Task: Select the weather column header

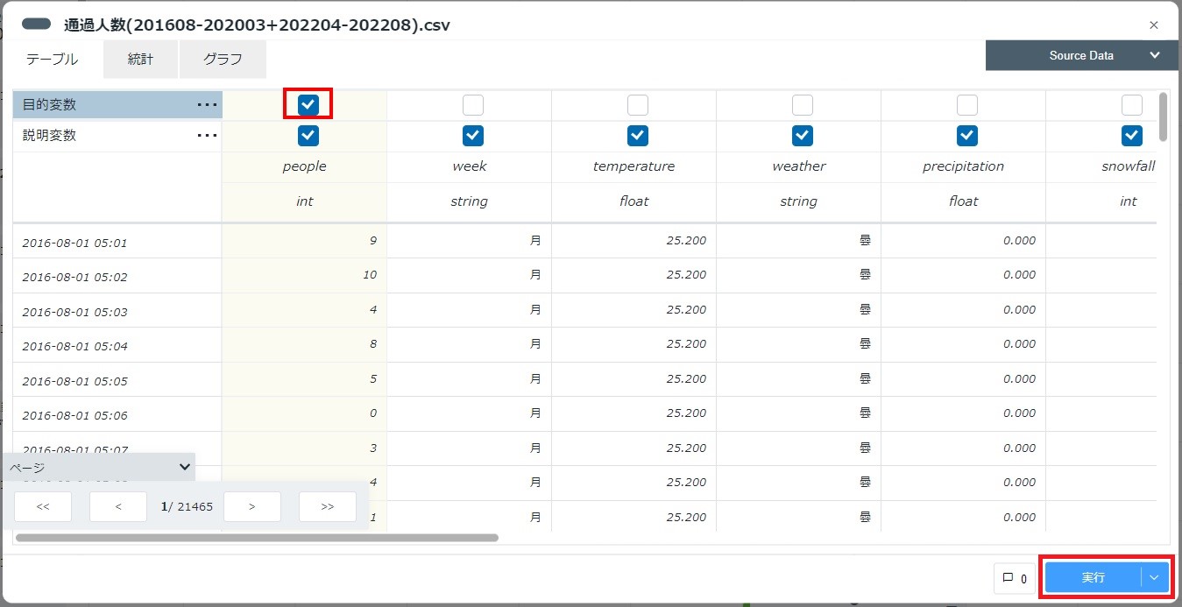Action: pos(798,166)
